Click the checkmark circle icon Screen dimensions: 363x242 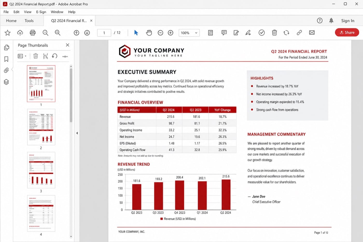coord(262,33)
